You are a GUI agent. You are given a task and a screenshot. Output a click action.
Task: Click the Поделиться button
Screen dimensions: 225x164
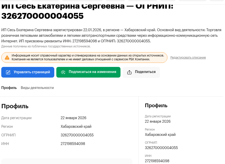(141, 72)
